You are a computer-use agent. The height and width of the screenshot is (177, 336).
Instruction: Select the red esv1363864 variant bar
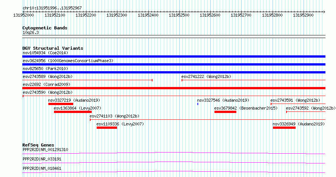tap(73, 112)
